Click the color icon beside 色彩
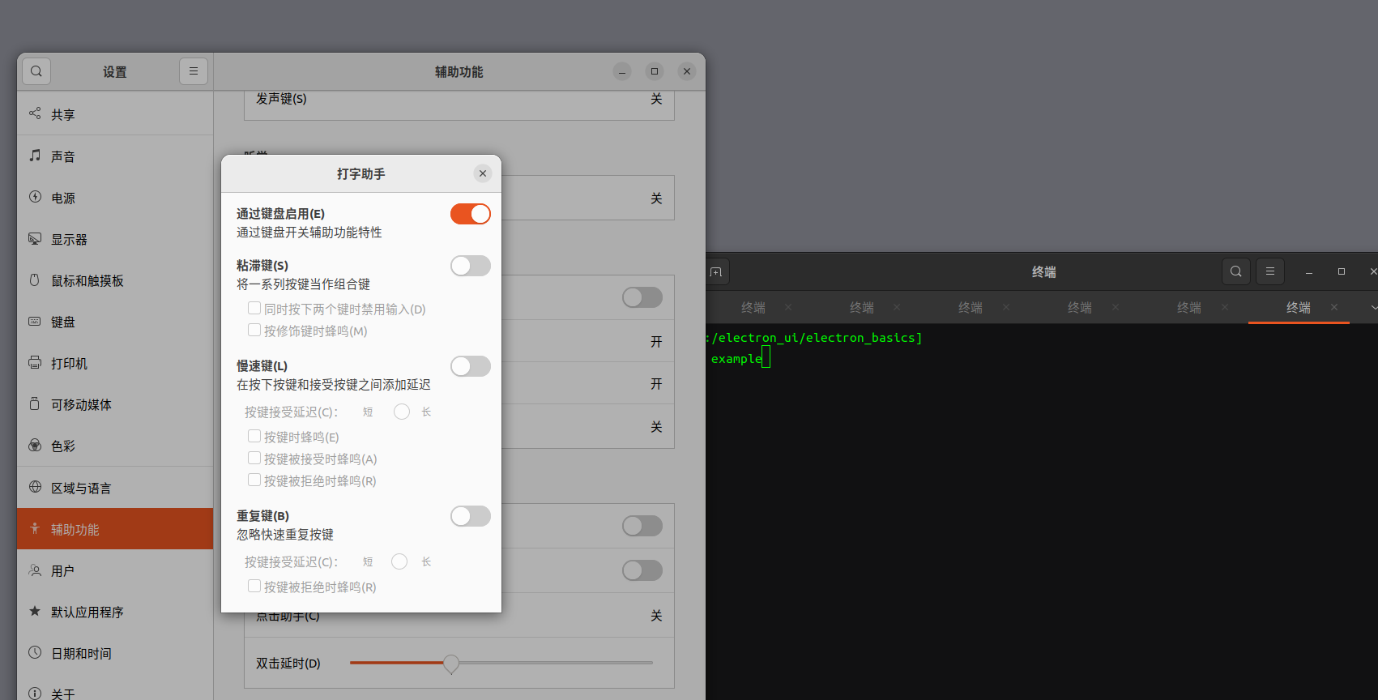1378x700 pixels. pos(35,446)
